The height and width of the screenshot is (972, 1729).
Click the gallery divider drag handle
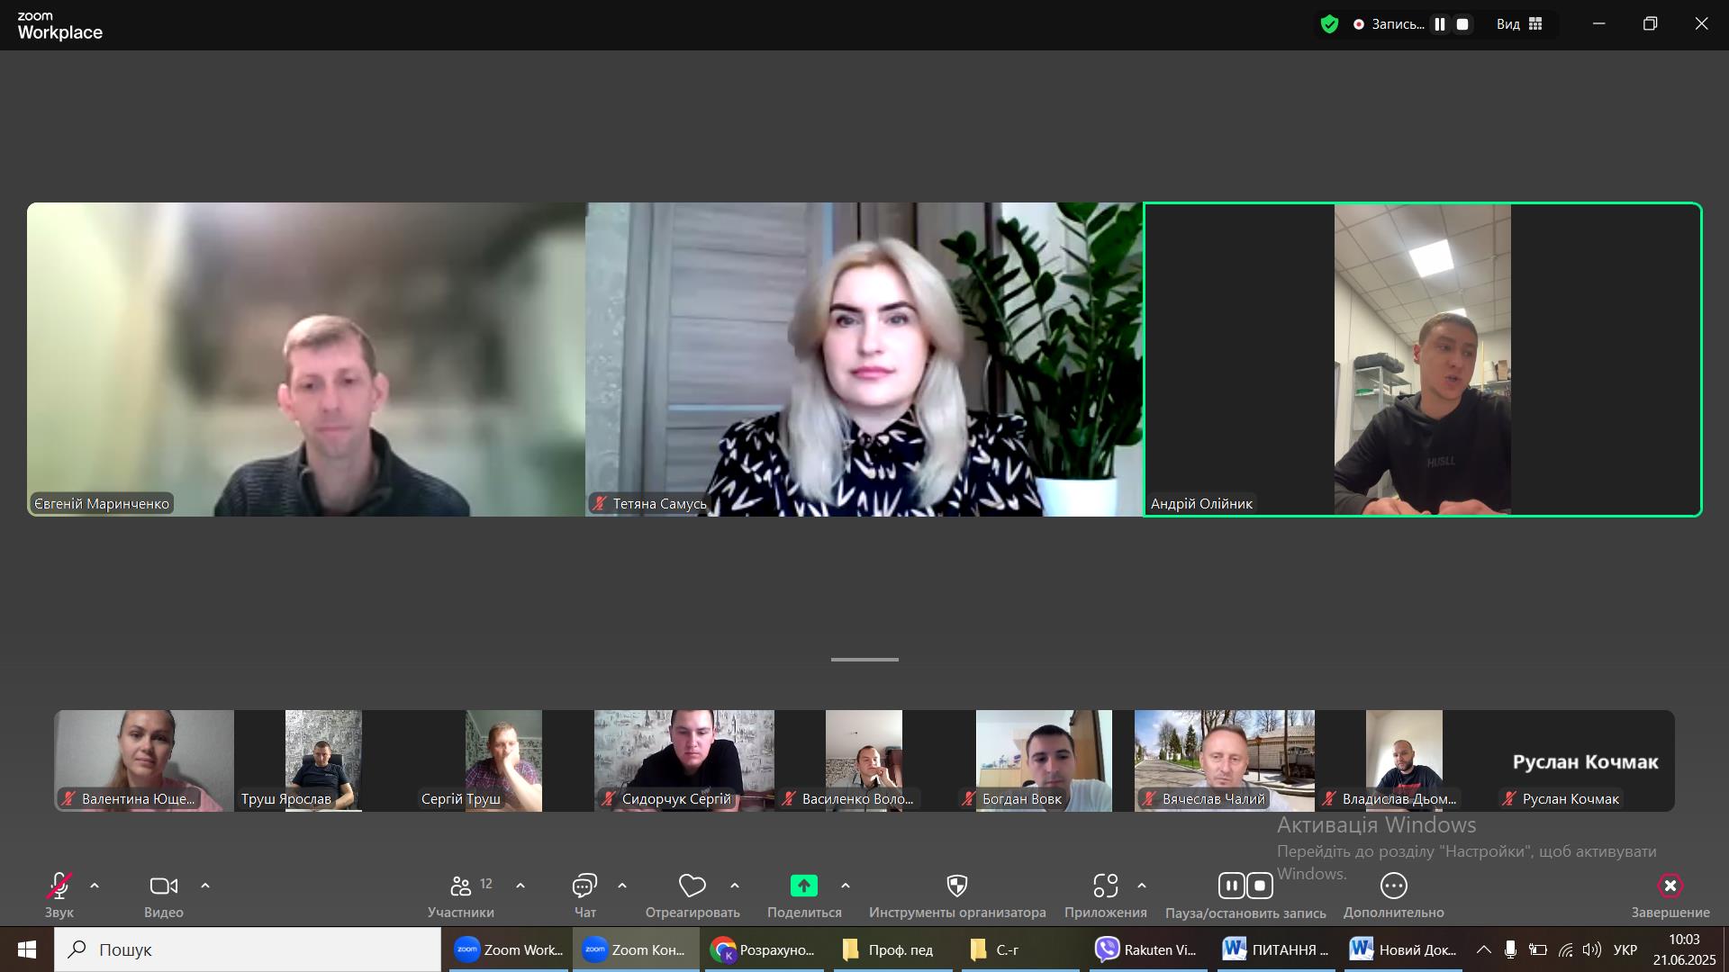(864, 660)
